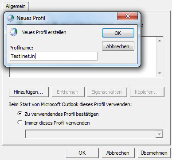
Task: Click into the Profilname text field
Action: 54,56
